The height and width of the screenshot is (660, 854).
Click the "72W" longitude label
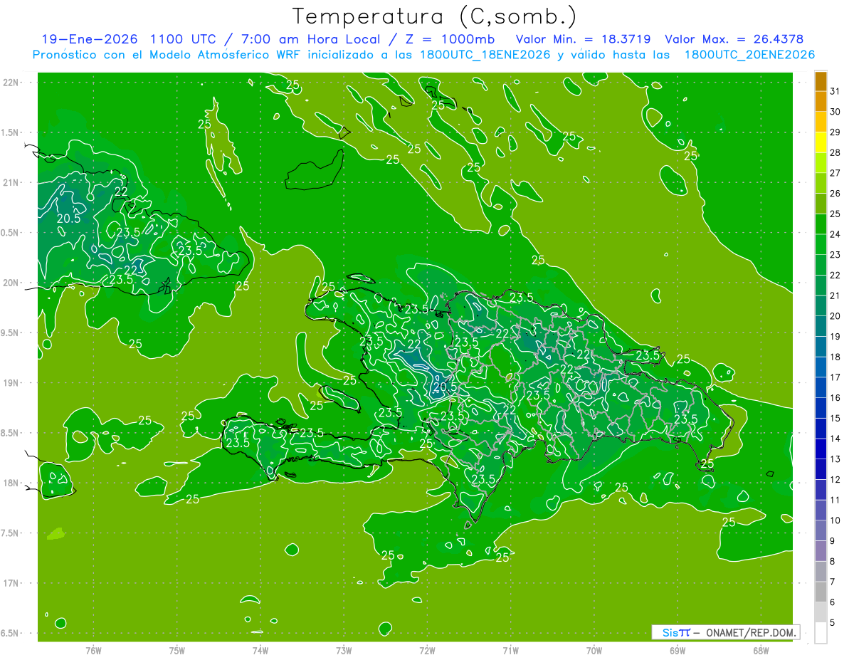pyautogui.click(x=427, y=651)
